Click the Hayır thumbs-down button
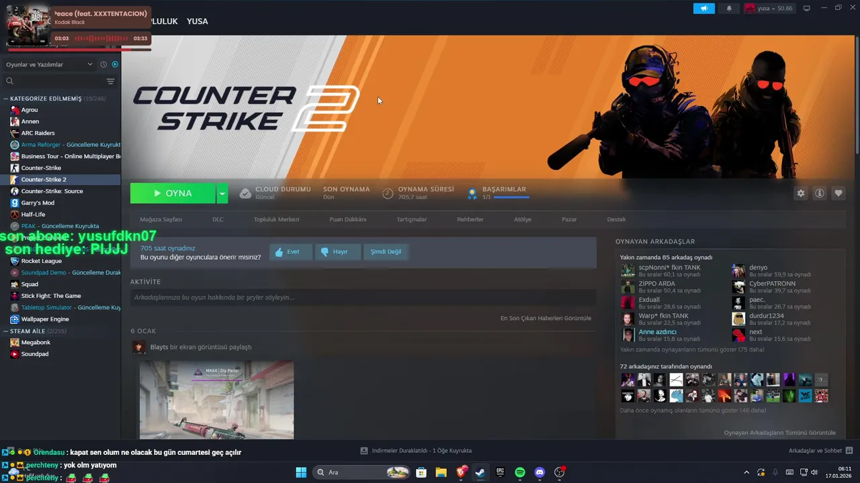This screenshot has width=860, height=483. (337, 252)
